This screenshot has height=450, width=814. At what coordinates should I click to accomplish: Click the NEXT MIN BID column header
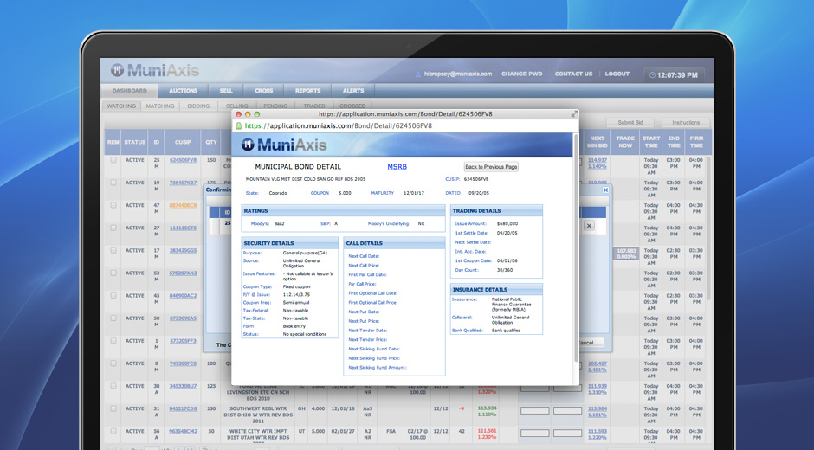[597, 142]
